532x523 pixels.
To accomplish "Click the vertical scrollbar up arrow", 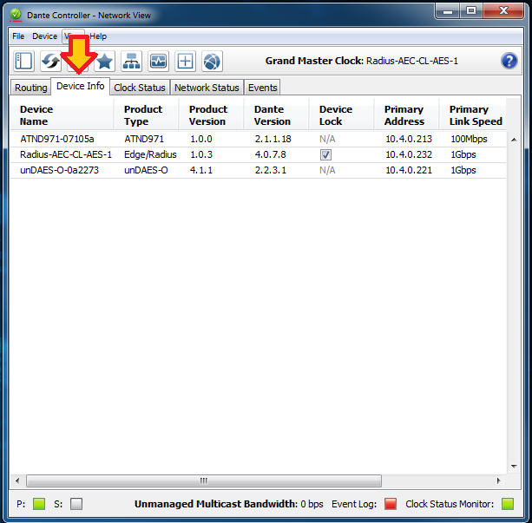I will [514, 140].
